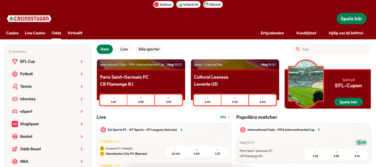Select odds 5.10 on PSG featured card

(169, 100)
